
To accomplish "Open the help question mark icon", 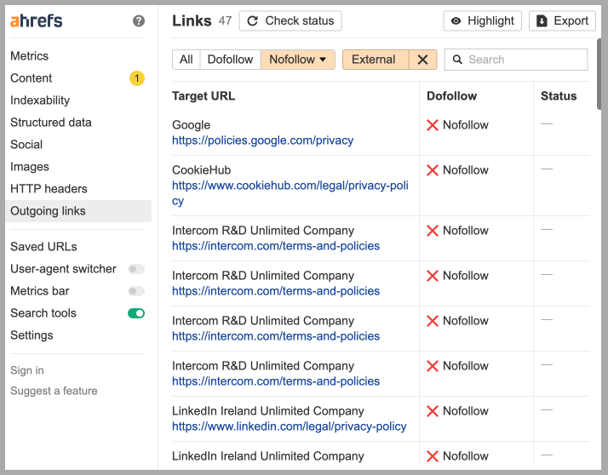I will click(139, 21).
